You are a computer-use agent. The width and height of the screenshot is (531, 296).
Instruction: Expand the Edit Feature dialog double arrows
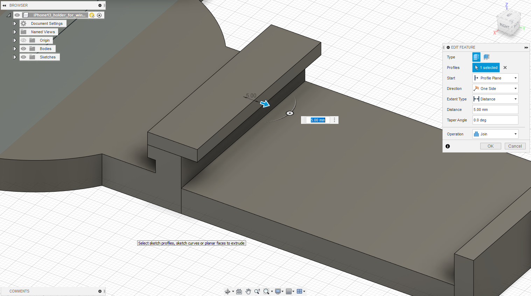coord(526,47)
